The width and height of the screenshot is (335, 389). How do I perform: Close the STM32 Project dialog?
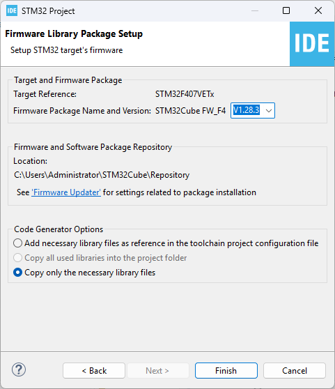coord(318,10)
